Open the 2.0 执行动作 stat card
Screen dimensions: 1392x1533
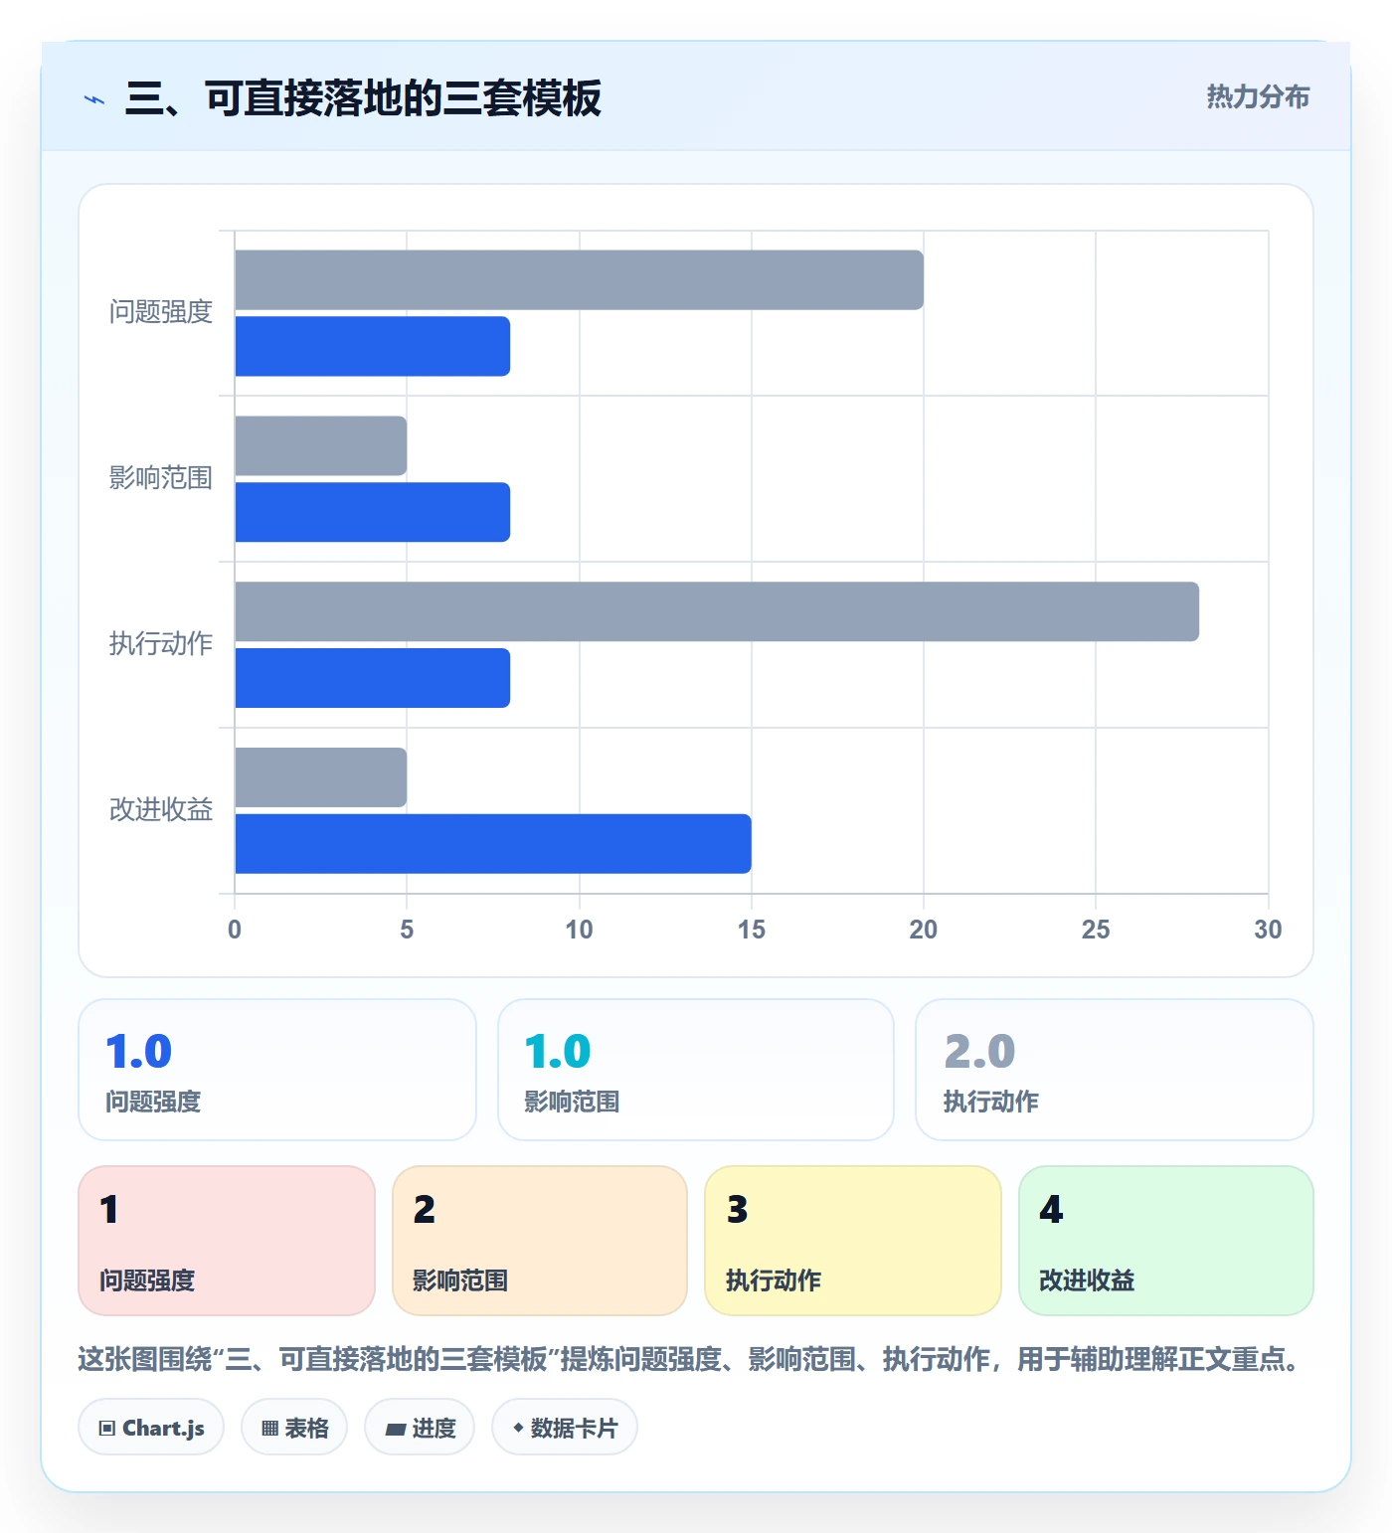[1115, 1070]
